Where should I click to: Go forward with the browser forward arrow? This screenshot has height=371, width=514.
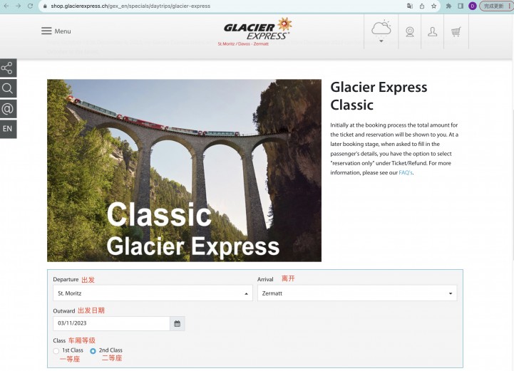(18, 6)
